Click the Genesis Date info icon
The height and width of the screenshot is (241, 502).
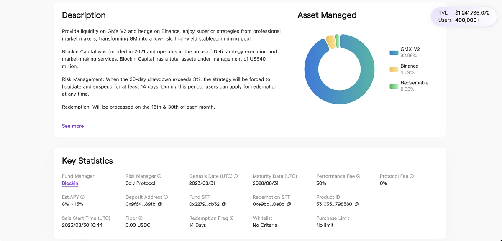click(x=236, y=176)
